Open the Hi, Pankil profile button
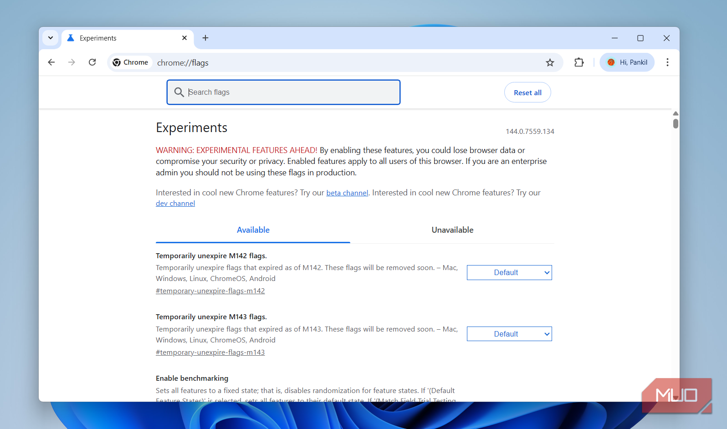The width and height of the screenshot is (727, 429). coord(627,62)
